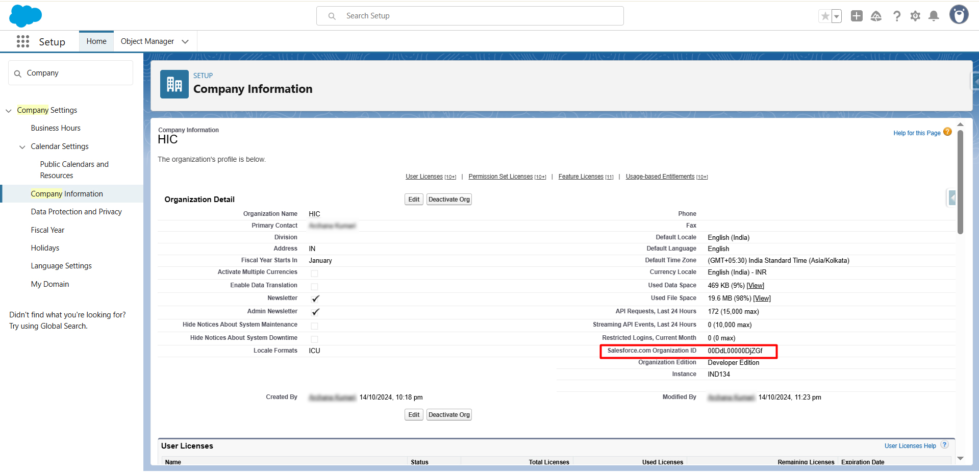
Task: Toggle the Admin Newsletter checkbox
Action: click(x=315, y=312)
